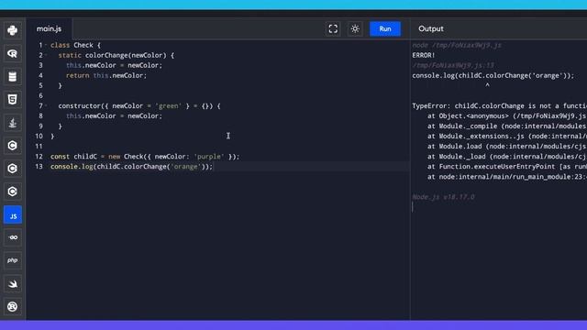The width and height of the screenshot is (587, 330).
Task: Click line number 11 in gutter
Action: 39,147
